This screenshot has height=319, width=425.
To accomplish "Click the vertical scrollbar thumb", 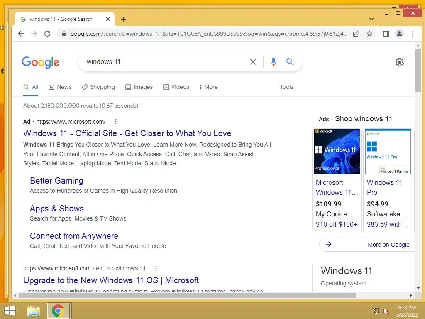I will 418,70.
